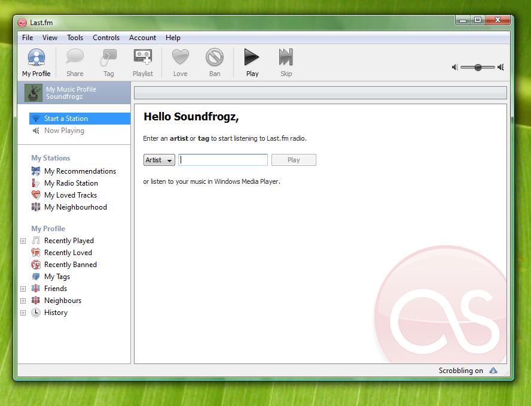The height and width of the screenshot is (406, 531).
Task: Open My Tags list
Action: 51,277
